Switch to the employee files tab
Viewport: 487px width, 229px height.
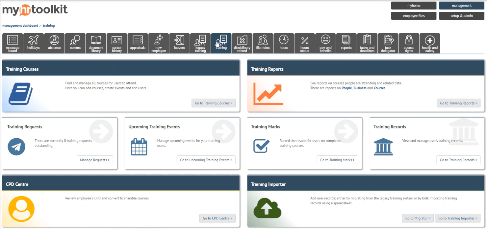414,15
